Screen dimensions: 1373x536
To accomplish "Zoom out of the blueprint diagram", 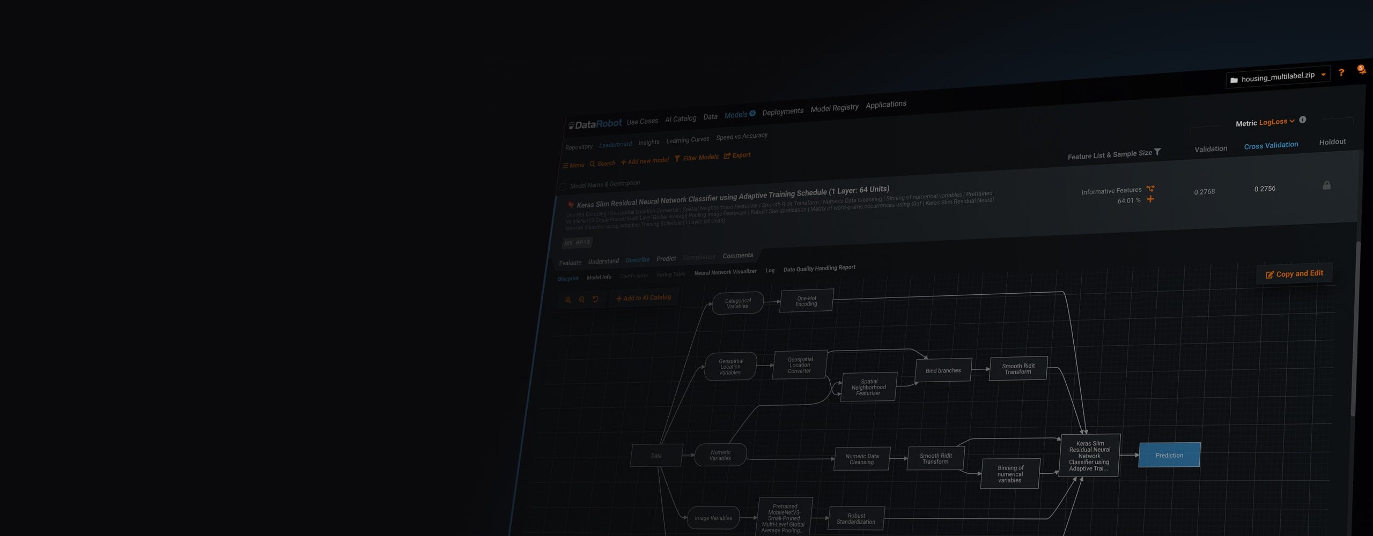I will [x=581, y=300].
